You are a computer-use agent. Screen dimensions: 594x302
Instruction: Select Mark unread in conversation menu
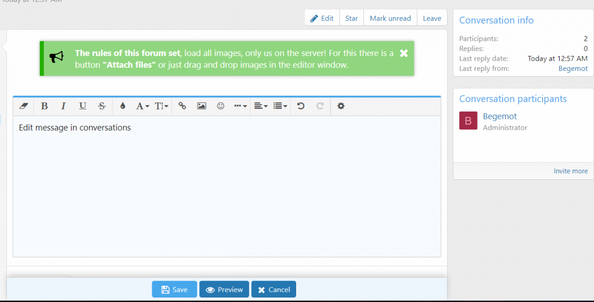[390, 19]
